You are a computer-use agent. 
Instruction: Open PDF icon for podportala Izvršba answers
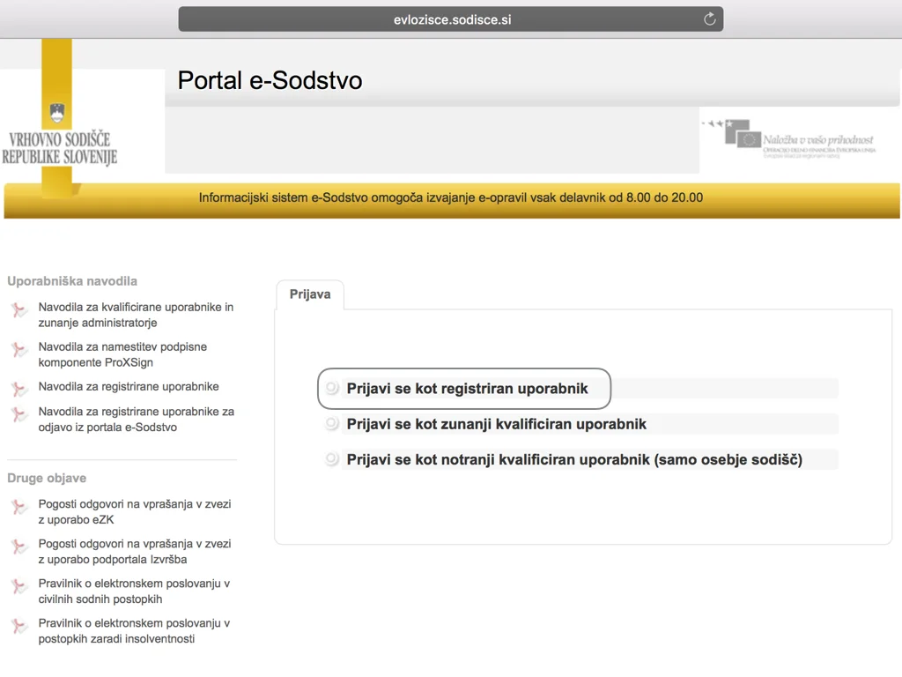click(19, 547)
